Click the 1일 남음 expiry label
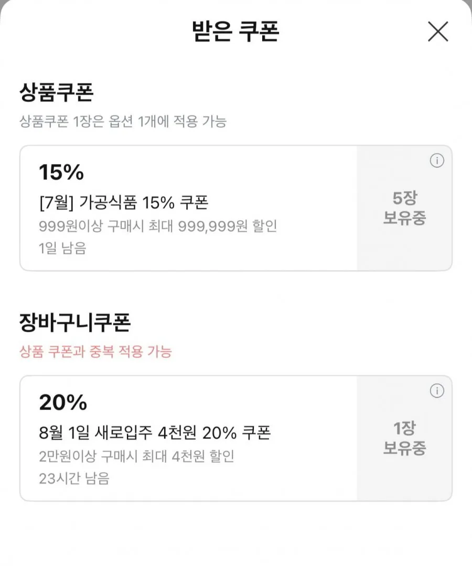 [x=62, y=248]
